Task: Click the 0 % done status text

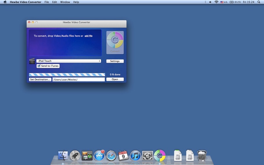Action: tap(115, 75)
